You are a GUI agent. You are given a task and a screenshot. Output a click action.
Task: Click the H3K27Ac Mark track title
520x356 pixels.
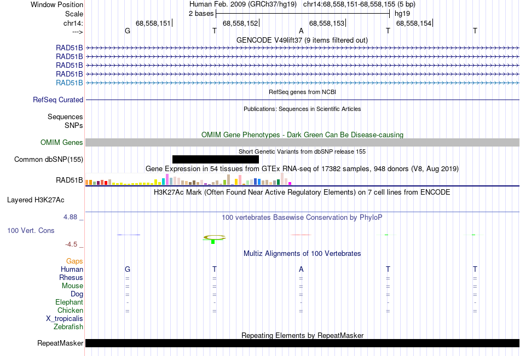click(302, 192)
